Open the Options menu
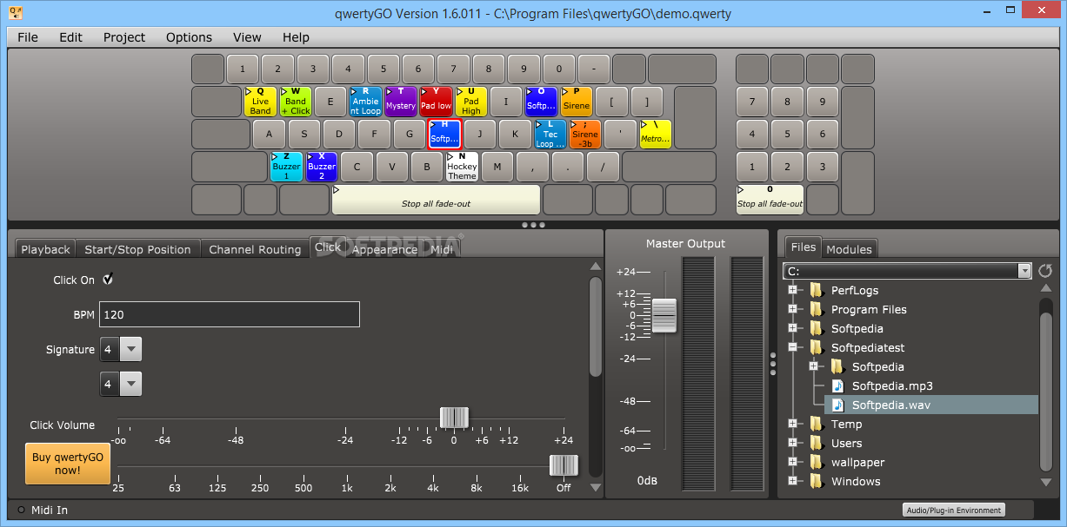 189,37
